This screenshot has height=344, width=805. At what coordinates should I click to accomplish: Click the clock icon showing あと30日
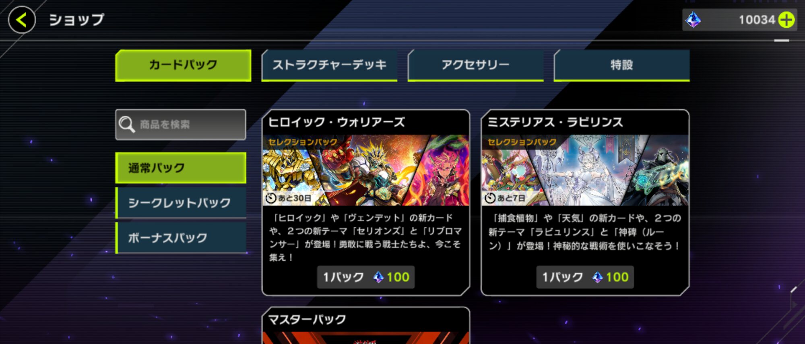pos(271,198)
